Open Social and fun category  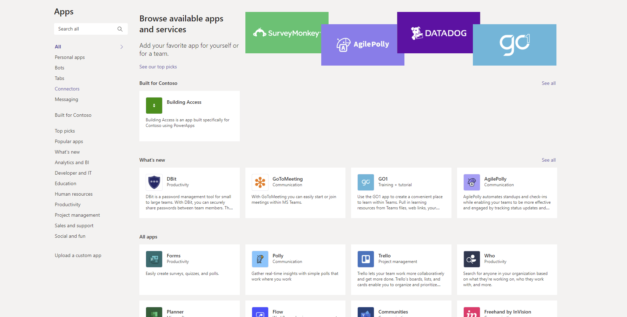(70, 236)
